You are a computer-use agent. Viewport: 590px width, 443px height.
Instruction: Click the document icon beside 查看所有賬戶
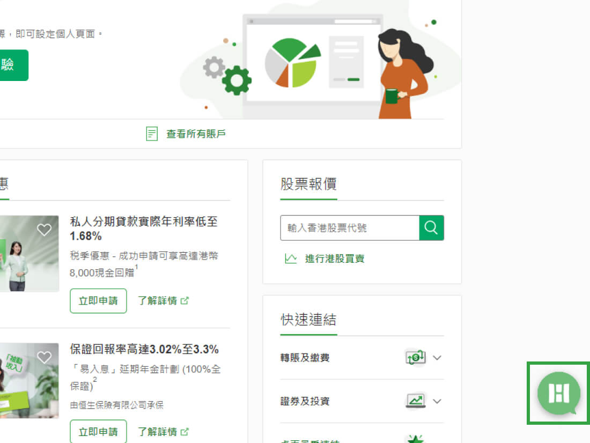(x=152, y=134)
